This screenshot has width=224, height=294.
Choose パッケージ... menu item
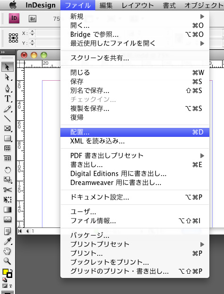coord(135,235)
